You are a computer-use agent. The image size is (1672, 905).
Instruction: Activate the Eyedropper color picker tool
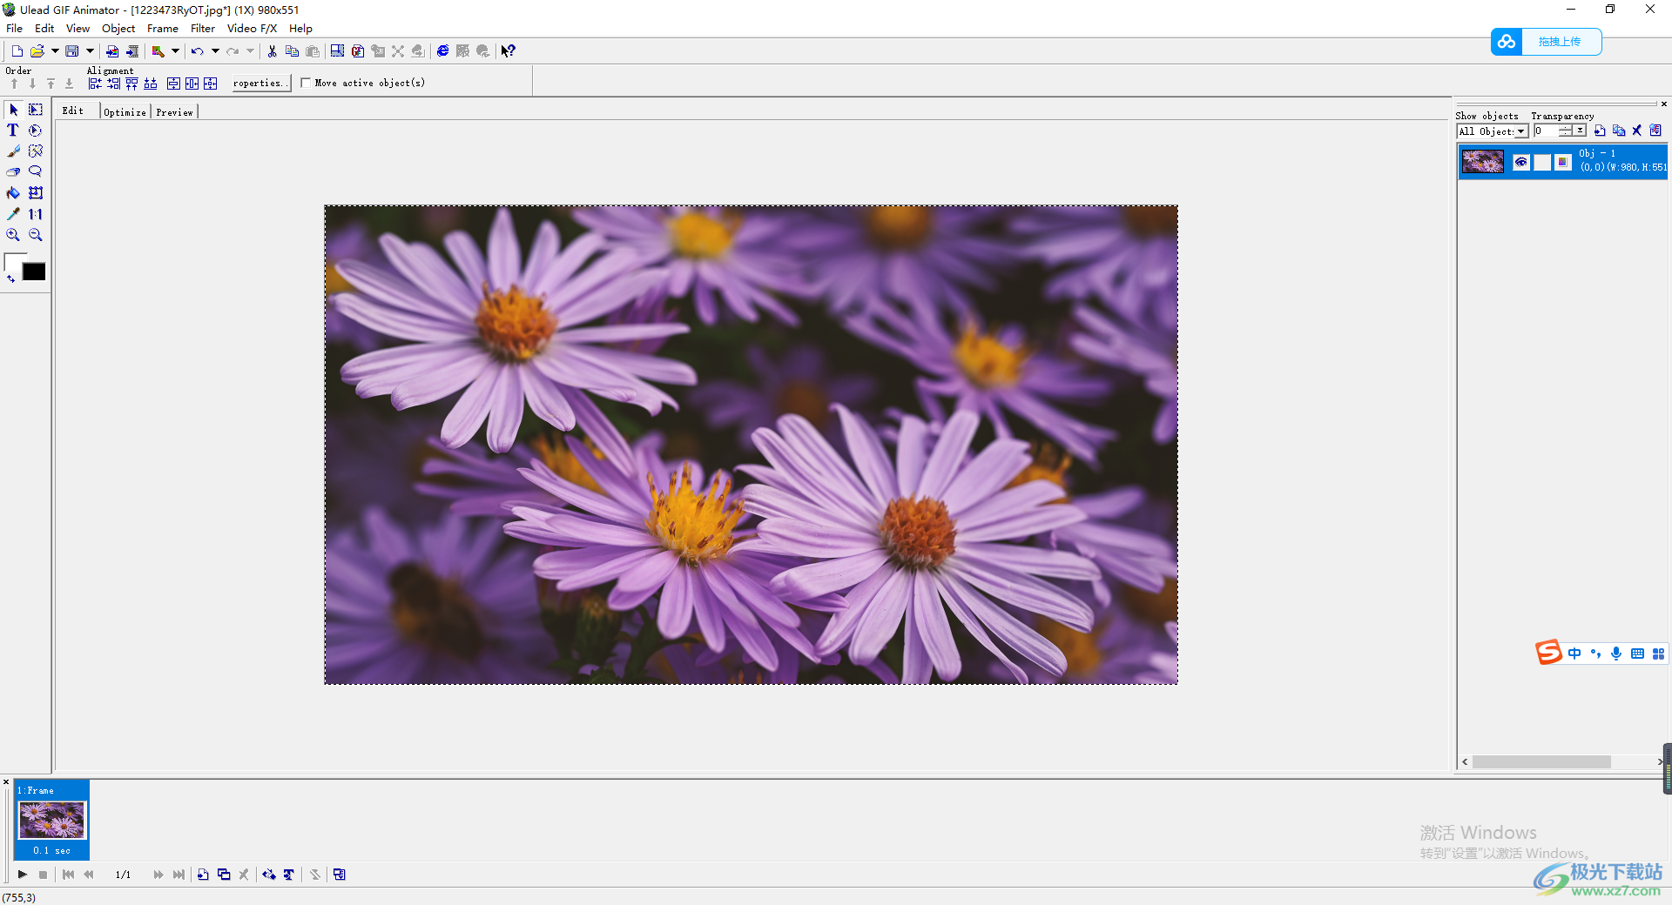pos(13,214)
